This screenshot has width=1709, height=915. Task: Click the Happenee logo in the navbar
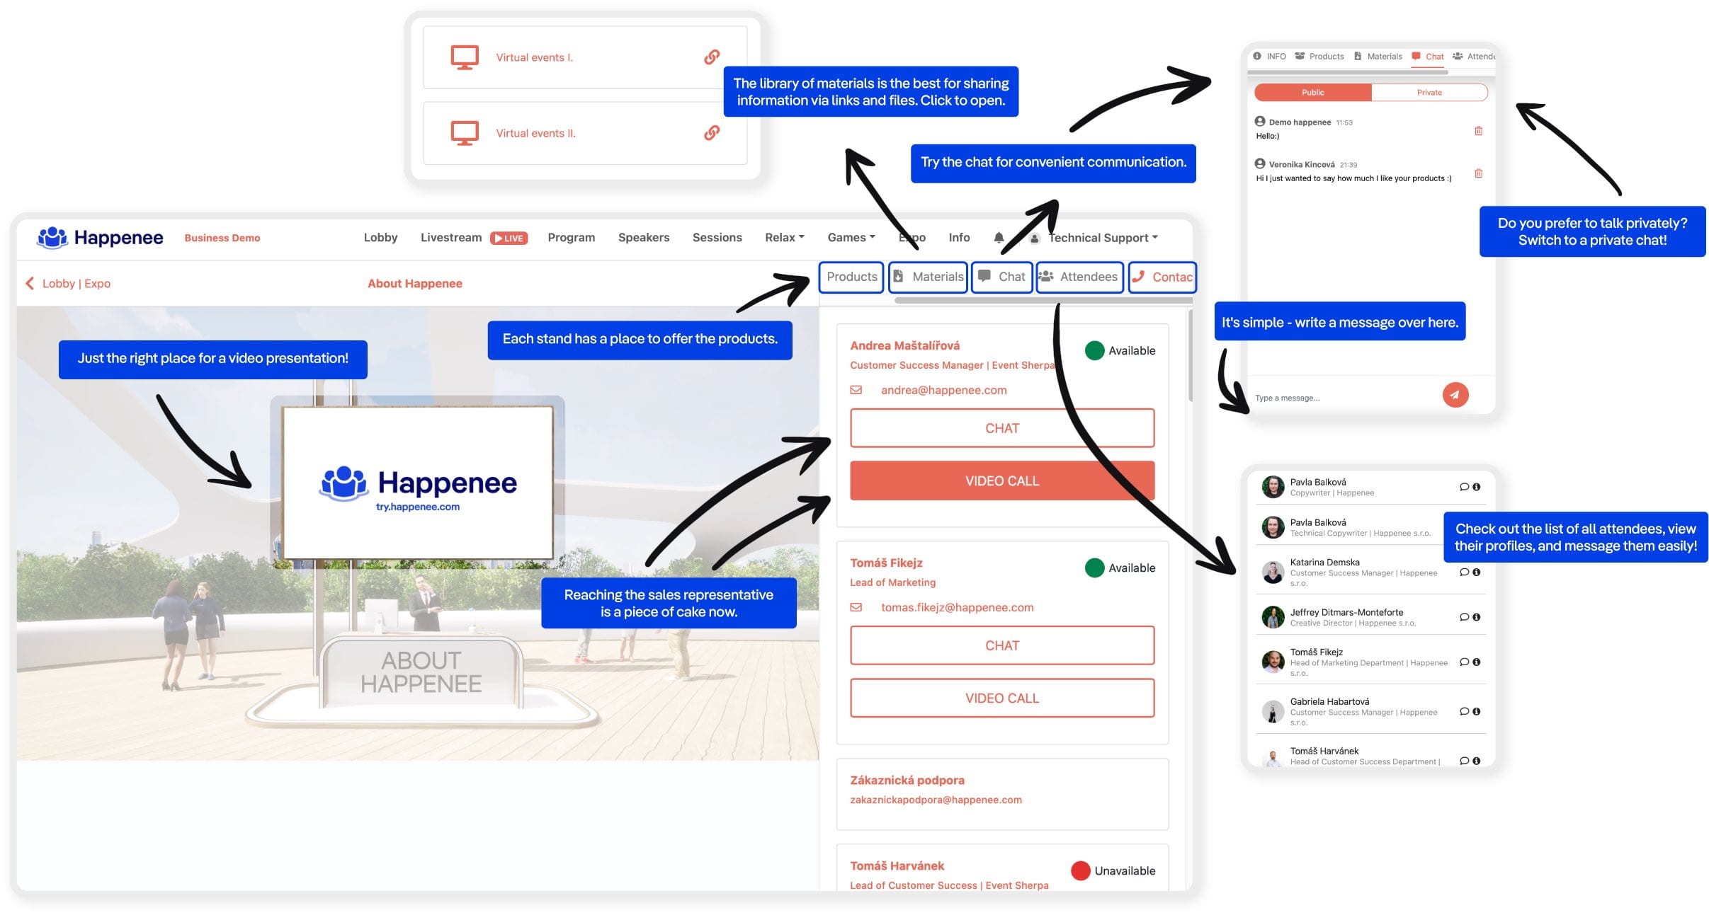tap(100, 238)
